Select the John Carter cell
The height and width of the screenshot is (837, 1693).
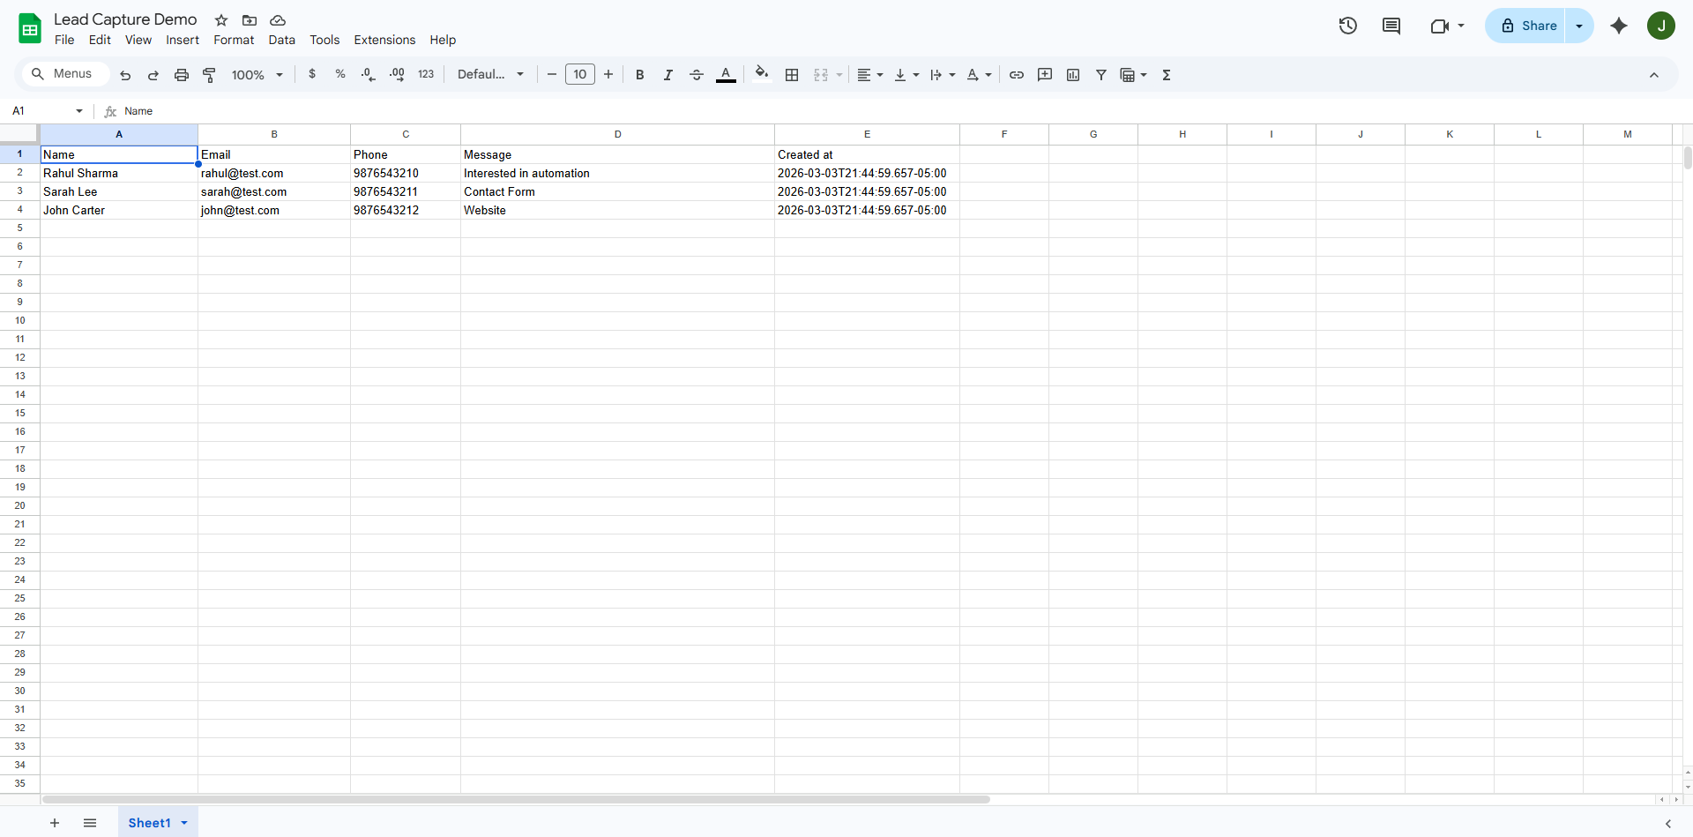coord(119,210)
